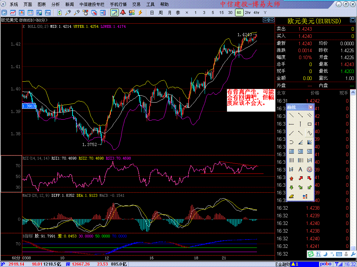Select the Gann fan lines tool
357x267 pixels.
(x=310, y=142)
